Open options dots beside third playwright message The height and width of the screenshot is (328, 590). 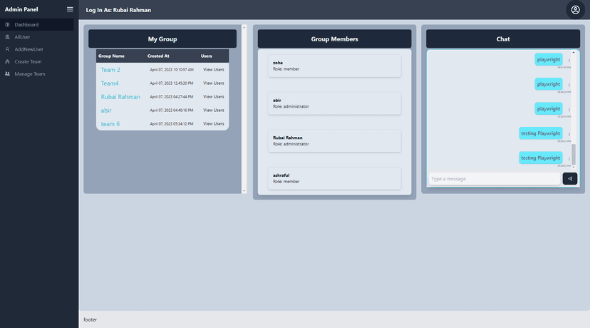pos(569,109)
